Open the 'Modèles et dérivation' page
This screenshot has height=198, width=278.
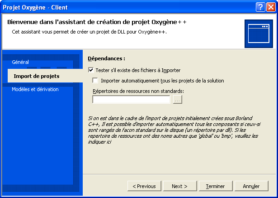click(35, 89)
